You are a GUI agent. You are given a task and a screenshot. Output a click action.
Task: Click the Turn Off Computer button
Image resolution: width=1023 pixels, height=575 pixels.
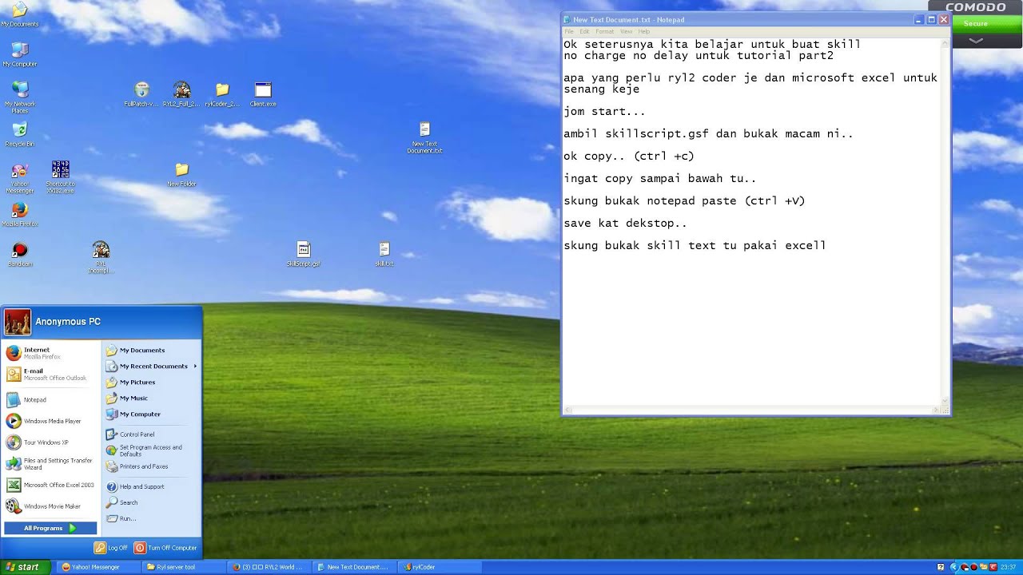165,548
